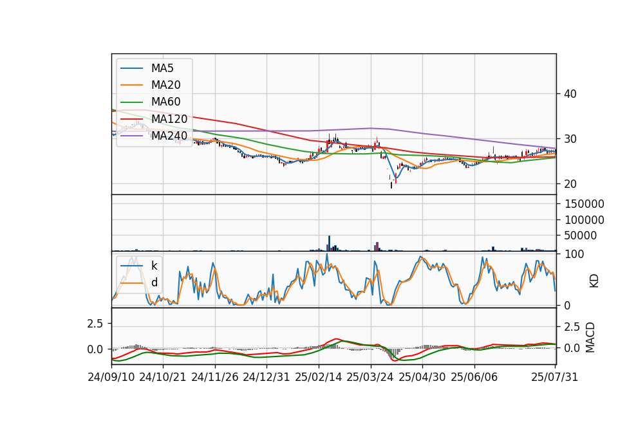Click the MACD axis title
The width and height of the screenshot is (618, 444).
[590, 337]
